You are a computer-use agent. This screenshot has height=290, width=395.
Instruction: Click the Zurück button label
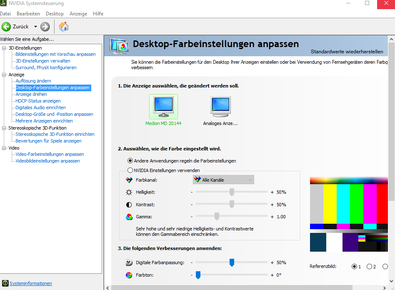tap(21, 26)
